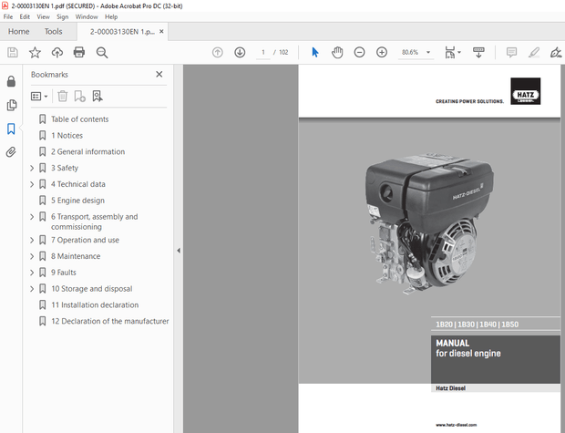Go to 12 Declaration of the manufacturer
This screenshot has height=433, width=565.
click(110, 321)
